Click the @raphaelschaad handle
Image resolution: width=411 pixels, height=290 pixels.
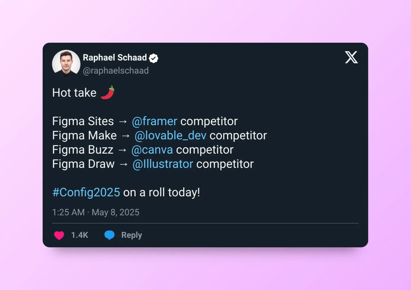pos(116,71)
